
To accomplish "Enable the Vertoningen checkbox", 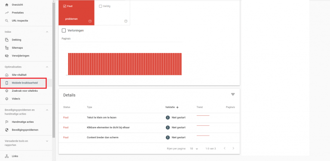I will (x=64, y=31).
